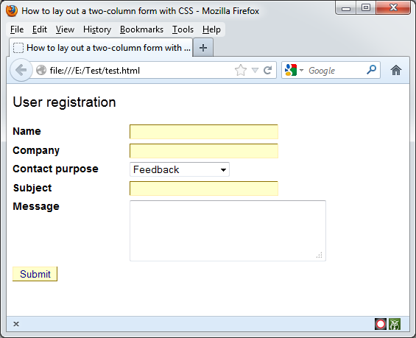
Task: Click the search magnifier icon
Action: pyautogui.click(x=371, y=70)
